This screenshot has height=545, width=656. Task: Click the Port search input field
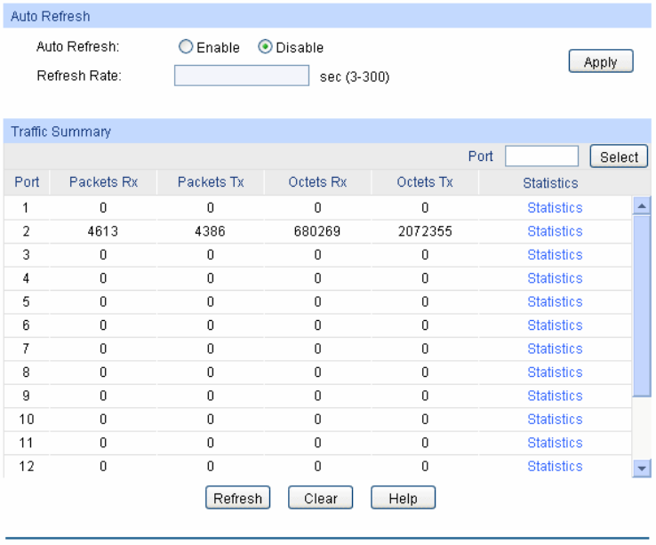coord(541,156)
